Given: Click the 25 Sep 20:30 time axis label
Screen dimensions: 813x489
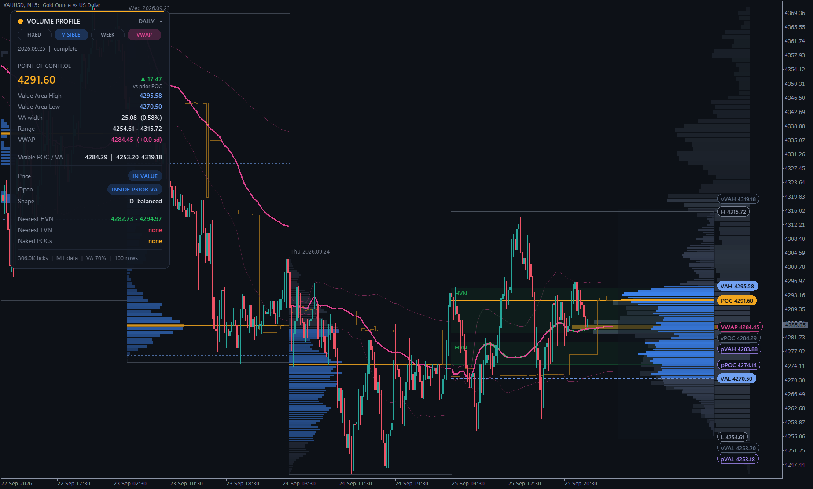Looking at the screenshot, I should [x=581, y=484].
